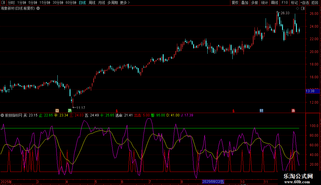Expand 更多 period options
The height and width of the screenshot is (185, 321).
(125, 3)
